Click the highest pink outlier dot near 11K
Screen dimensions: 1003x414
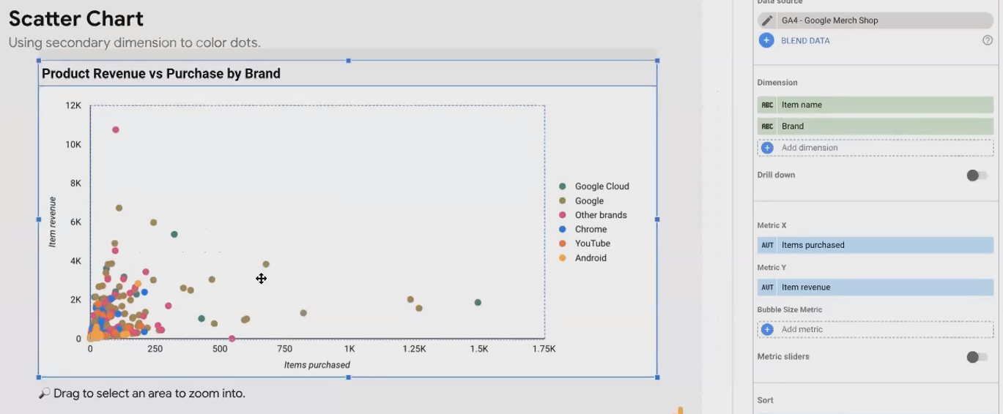(x=115, y=130)
